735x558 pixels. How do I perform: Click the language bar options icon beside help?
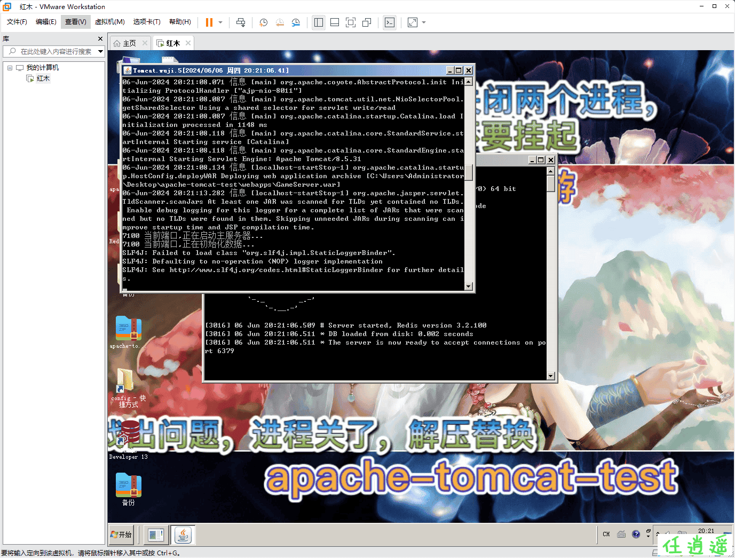(648, 533)
